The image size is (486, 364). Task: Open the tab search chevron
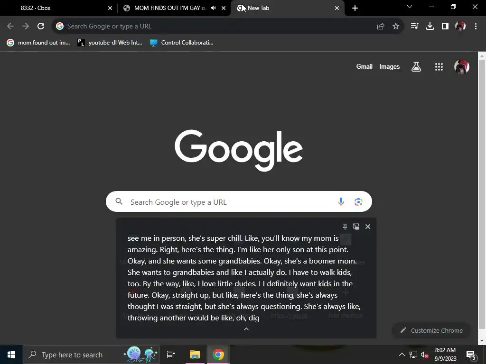click(x=410, y=7)
